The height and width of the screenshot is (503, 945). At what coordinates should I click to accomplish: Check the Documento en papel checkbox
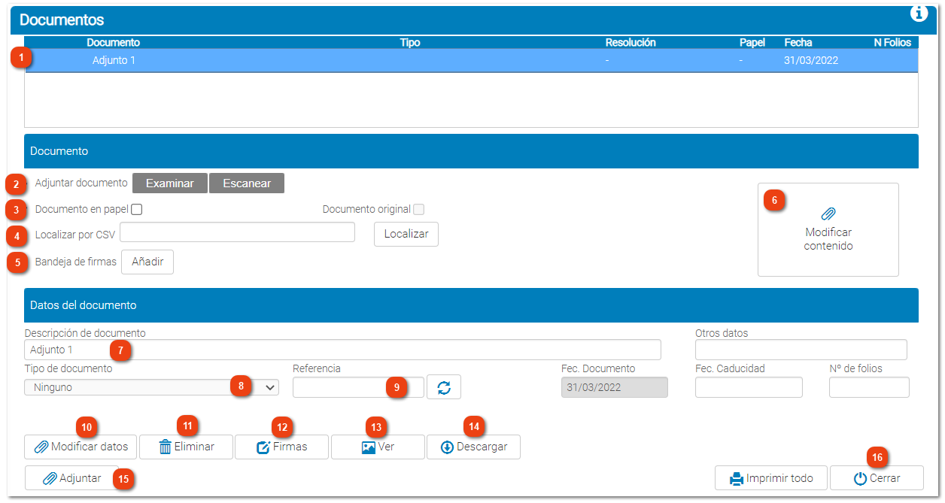coord(137,210)
